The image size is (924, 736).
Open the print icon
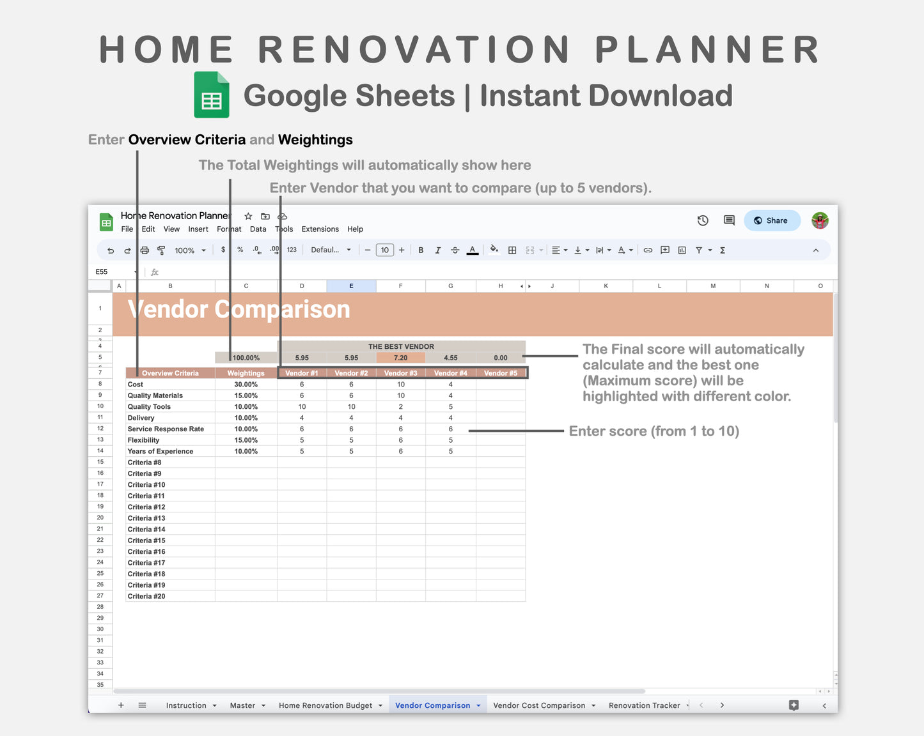click(x=145, y=250)
